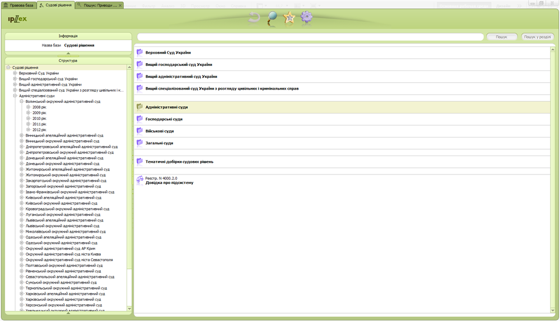Click the folder icon for Військові суди
The image size is (560, 321).
coord(139,130)
